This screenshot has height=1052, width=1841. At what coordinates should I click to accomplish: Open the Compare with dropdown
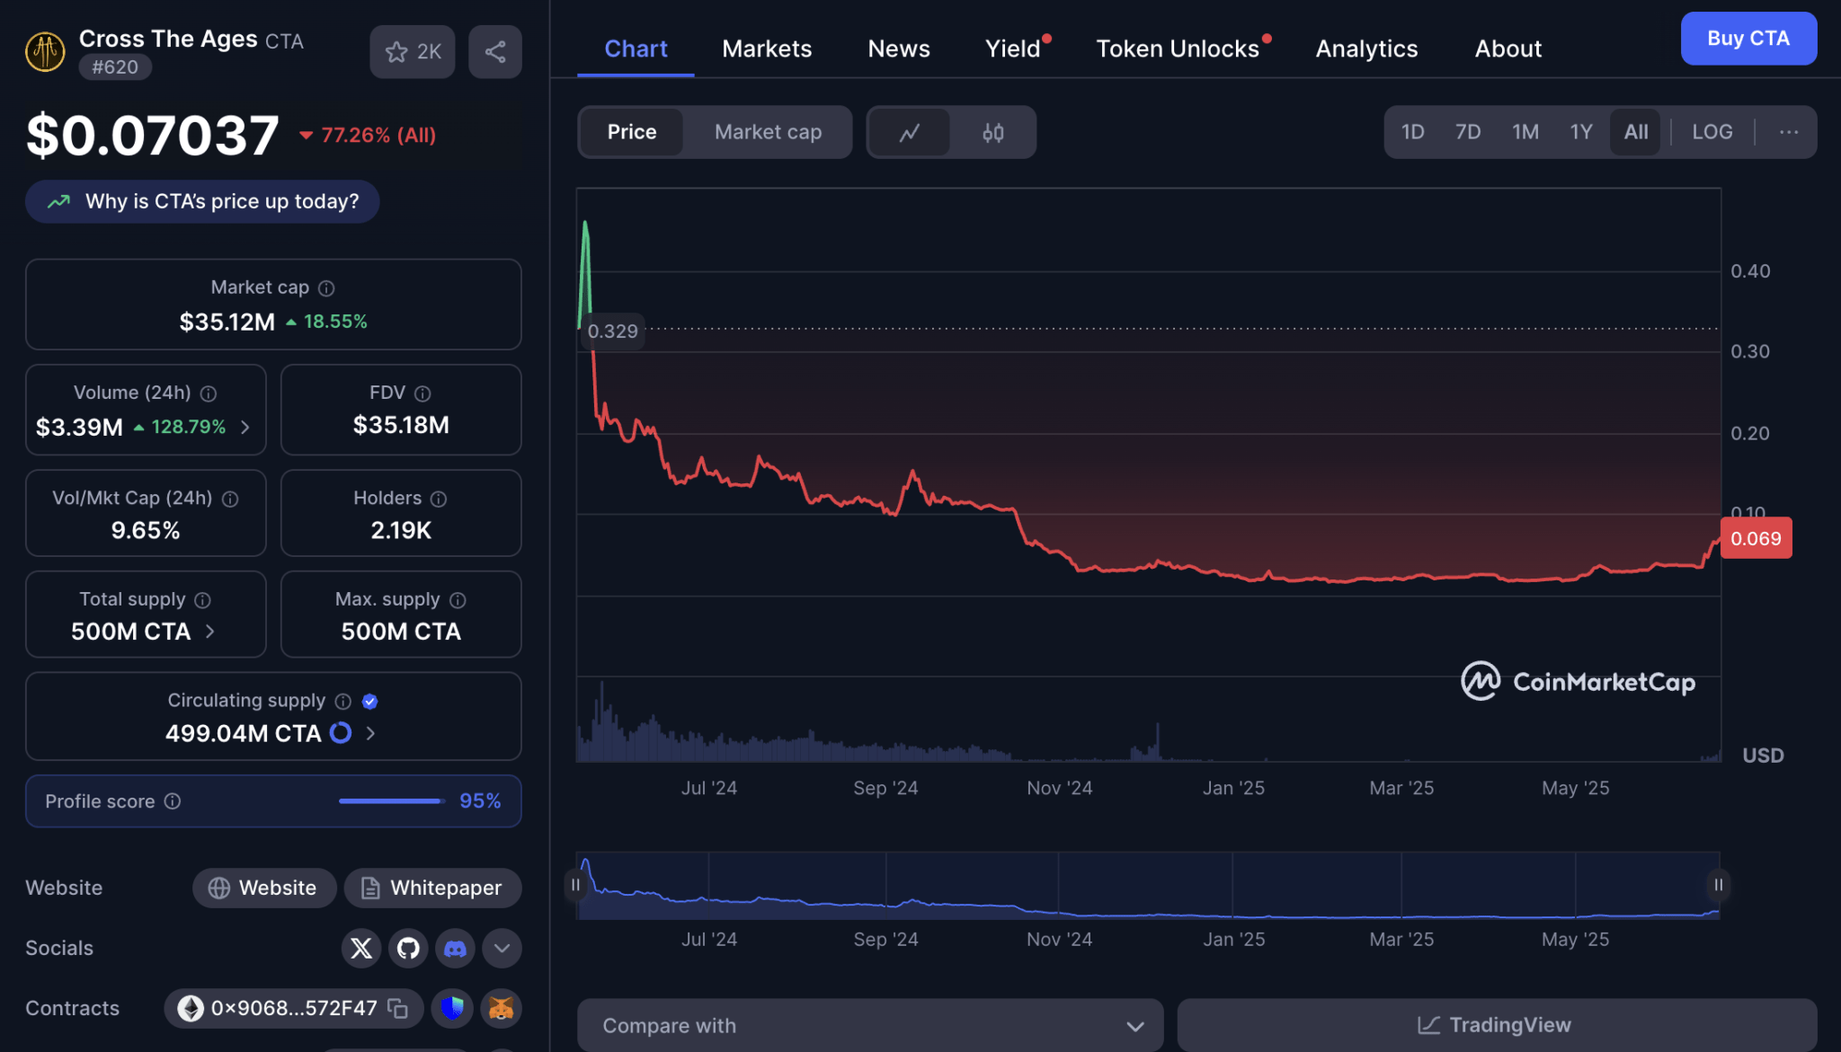(870, 1025)
